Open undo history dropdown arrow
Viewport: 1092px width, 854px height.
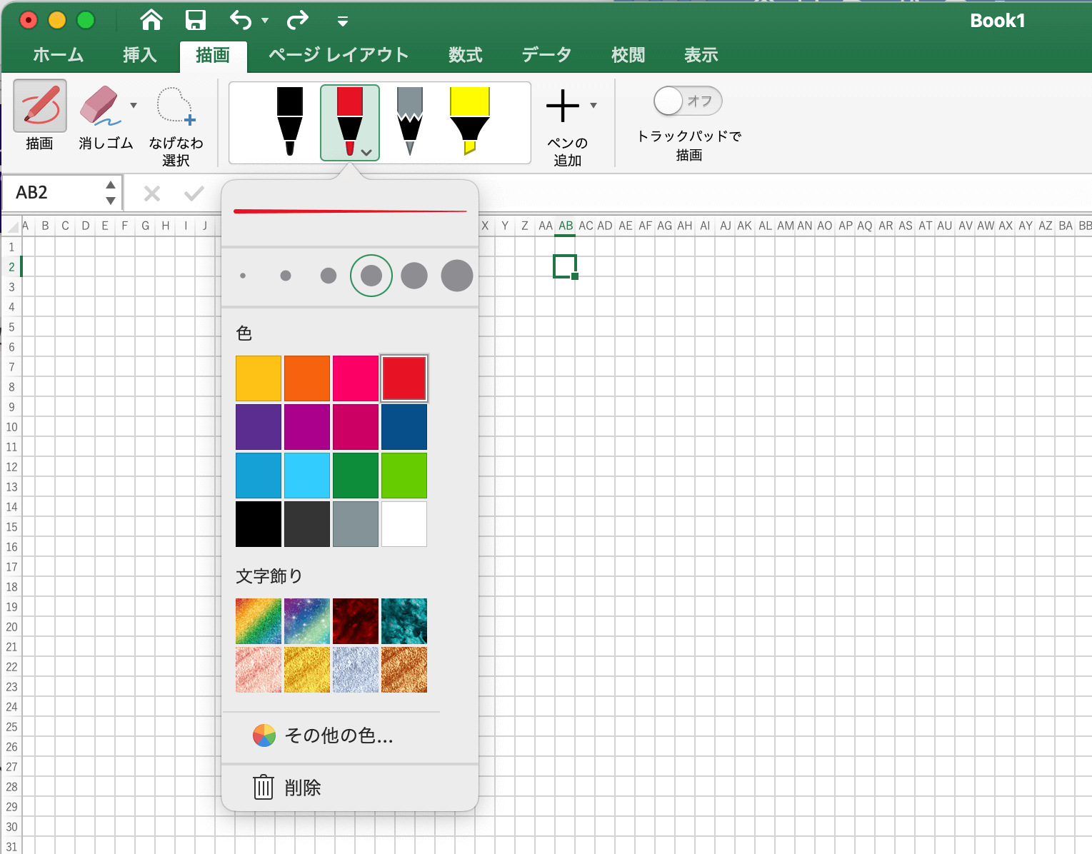(x=265, y=21)
